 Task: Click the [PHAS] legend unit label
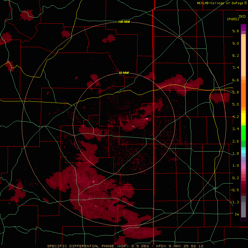[x=233, y=19]
